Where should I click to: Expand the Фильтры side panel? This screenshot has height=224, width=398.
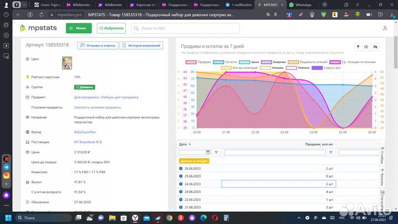(383, 177)
